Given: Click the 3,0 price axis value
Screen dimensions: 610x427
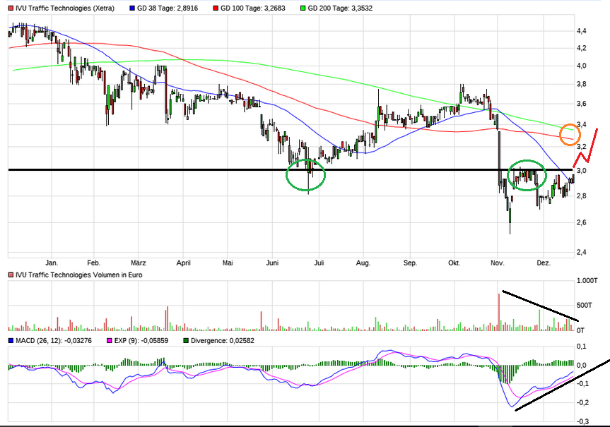Looking at the screenshot, I should [582, 171].
